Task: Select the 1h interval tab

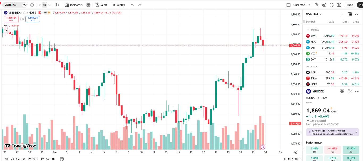Action: coord(44,5)
